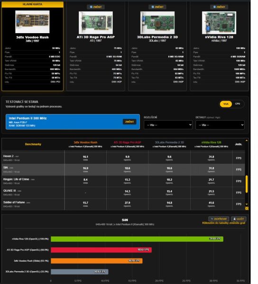Click the Hexen 2 Voodoo Rush 16.1 value
Screen dimensions: 258x284
click(85, 157)
